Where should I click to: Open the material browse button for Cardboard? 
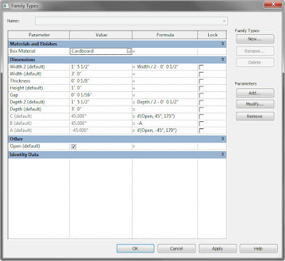(129, 51)
